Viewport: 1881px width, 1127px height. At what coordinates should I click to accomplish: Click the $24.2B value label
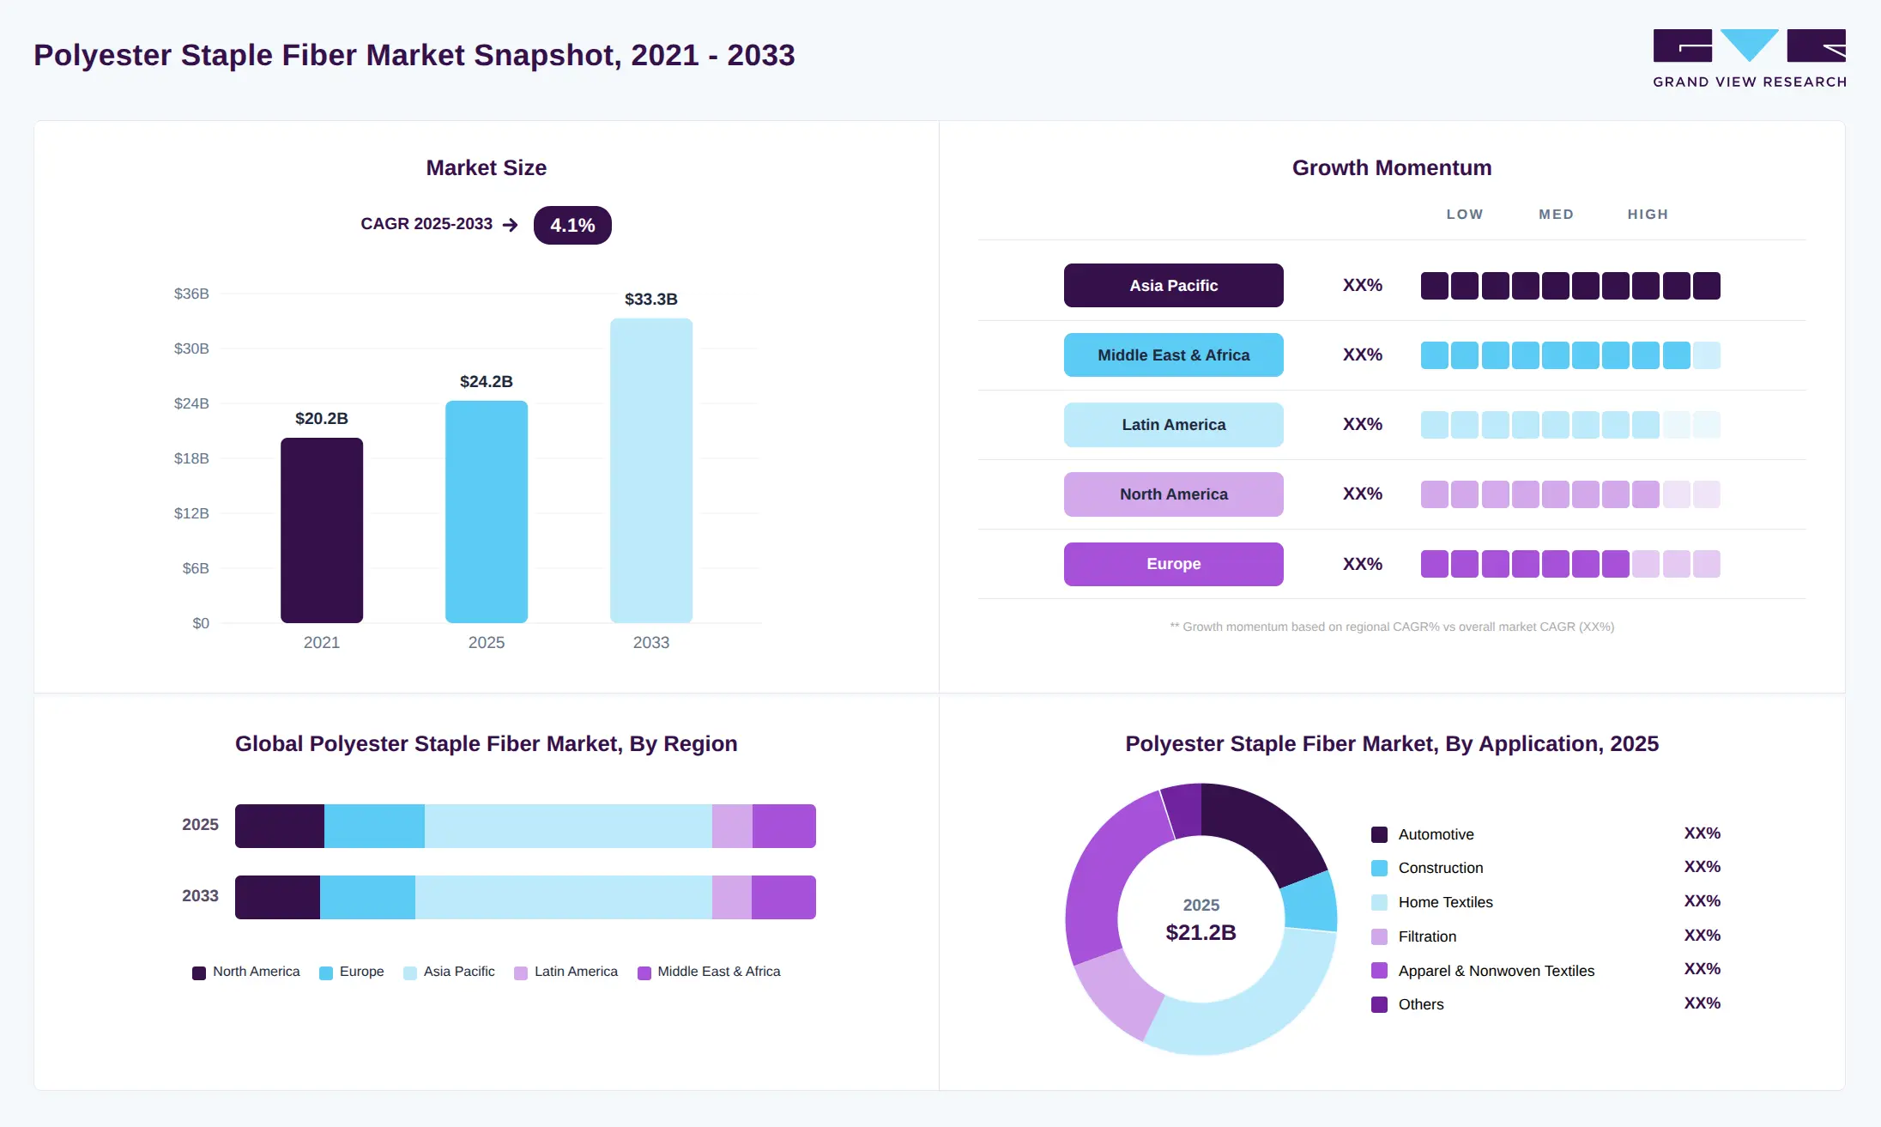pos(487,382)
